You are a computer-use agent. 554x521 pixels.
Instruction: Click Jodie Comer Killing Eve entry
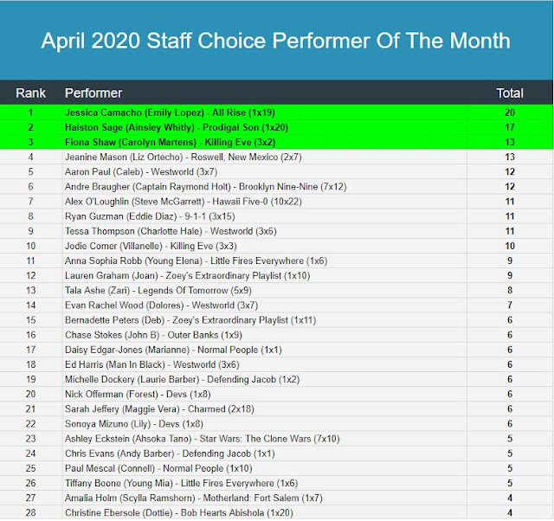(151, 246)
